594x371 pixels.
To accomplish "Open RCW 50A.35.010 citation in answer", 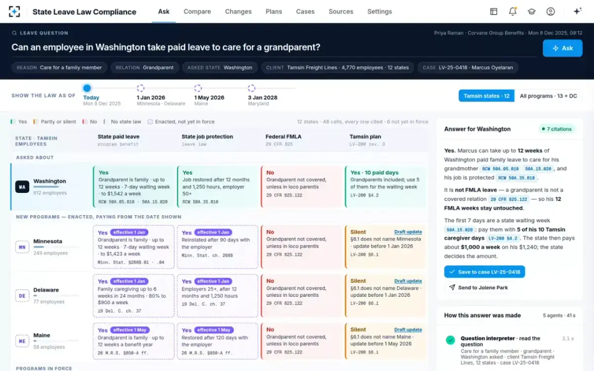I will (516, 178).
